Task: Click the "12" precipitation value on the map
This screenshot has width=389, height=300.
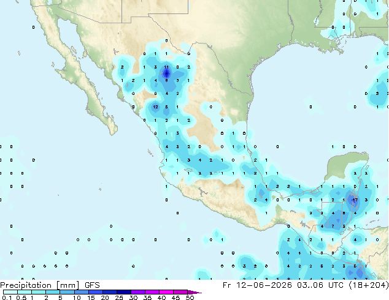Action: pos(155,107)
